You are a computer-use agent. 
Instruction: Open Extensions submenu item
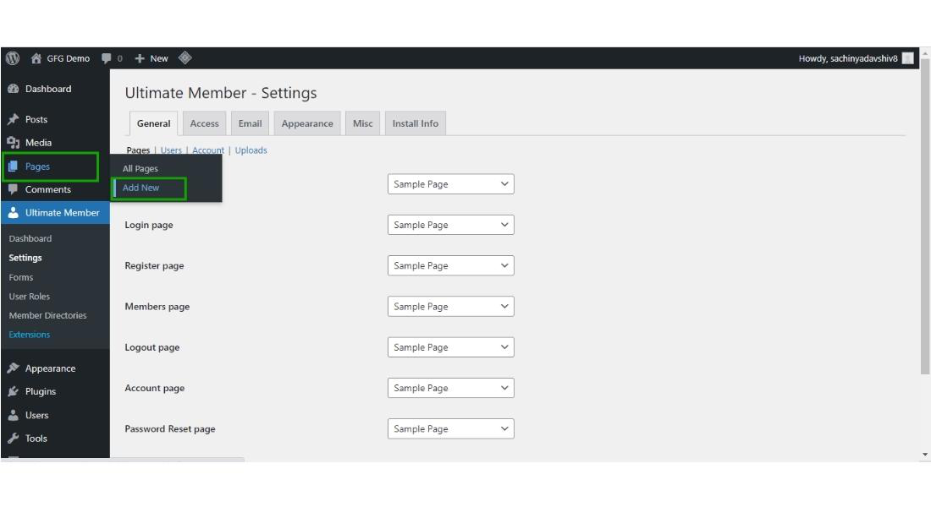29,334
